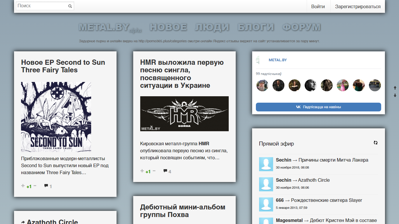Open comments icon on HMR post
Screen dimensions: 399x224
[x=165, y=171]
